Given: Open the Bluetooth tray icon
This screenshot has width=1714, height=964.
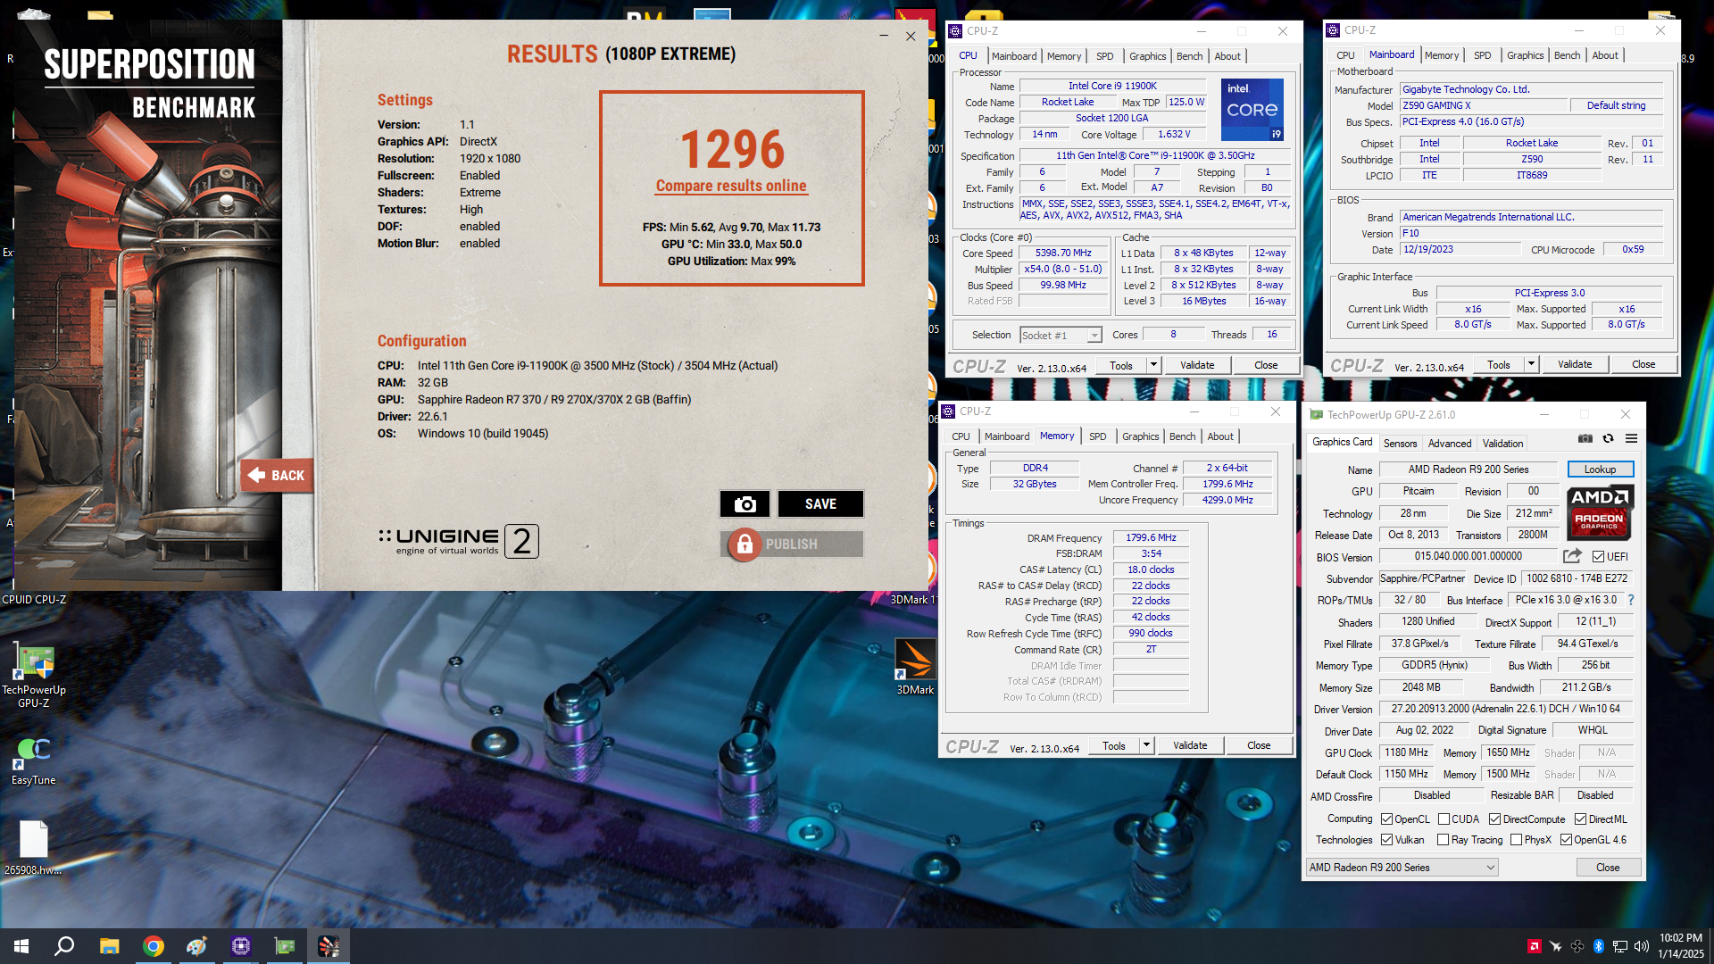Looking at the screenshot, I should (1599, 946).
